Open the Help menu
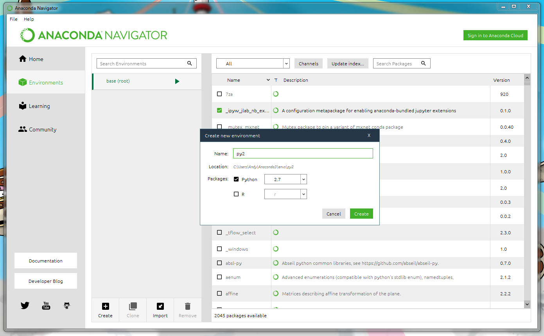This screenshot has width=544, height=336. tap(29, 19)
